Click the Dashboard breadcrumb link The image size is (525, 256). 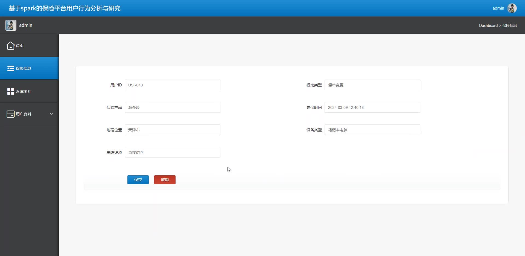[488, 25]
